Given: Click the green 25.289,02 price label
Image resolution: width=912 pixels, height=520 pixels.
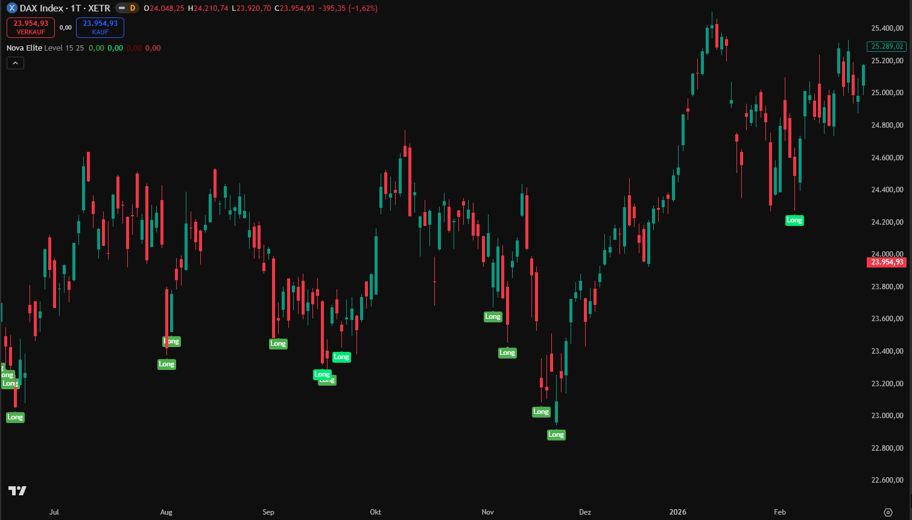Looking at the screenshot, I should point(886,46).
